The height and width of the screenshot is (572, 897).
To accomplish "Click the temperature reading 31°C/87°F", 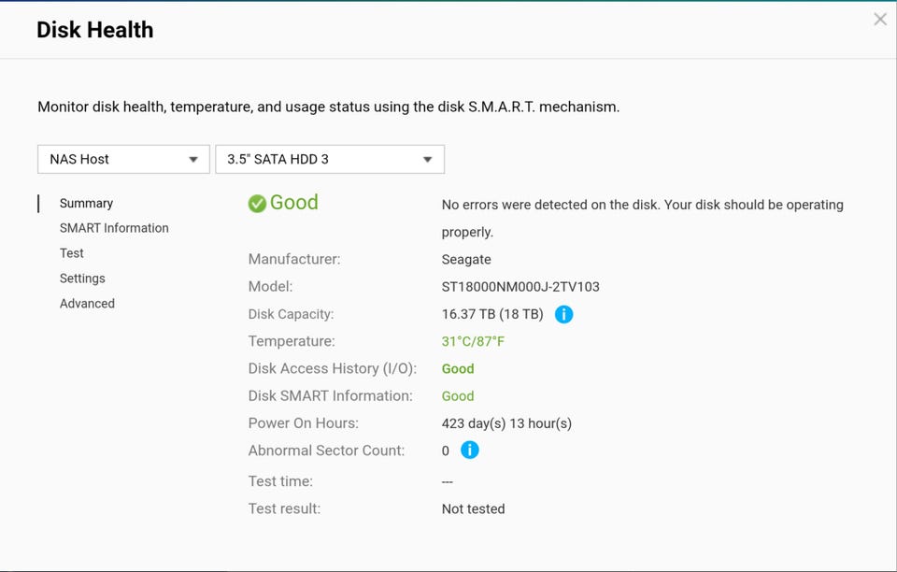I will click(473, 342).
